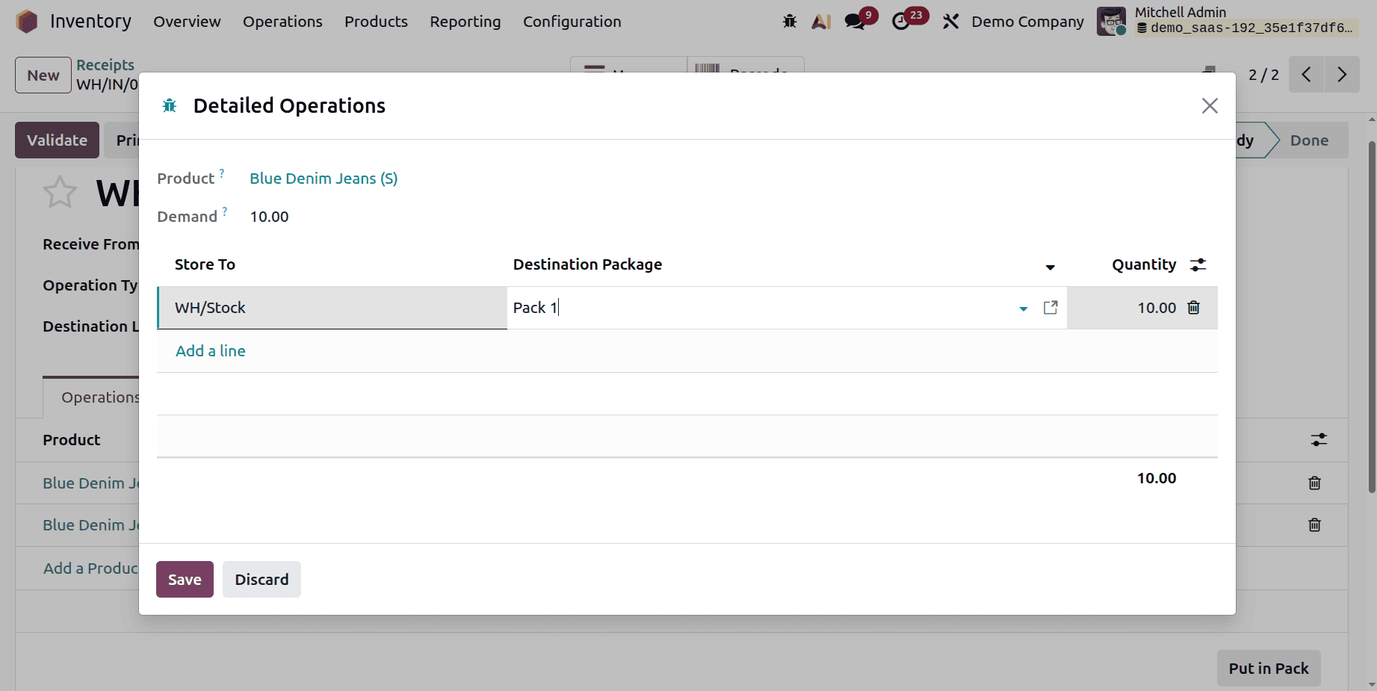Open the Discuss messages icon showing 9
1377x691 pixels.
click(854, 21)
